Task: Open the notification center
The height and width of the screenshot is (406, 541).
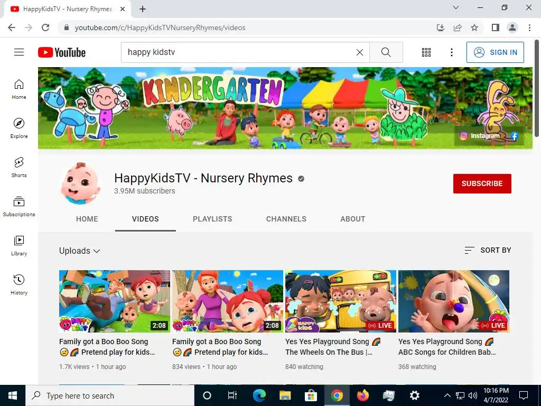Action: point(524,395)
